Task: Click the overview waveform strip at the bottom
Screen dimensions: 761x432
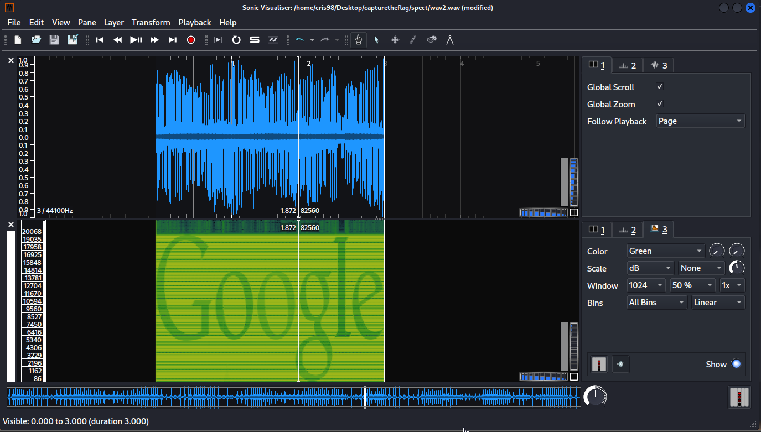Action: click(293, 397)
